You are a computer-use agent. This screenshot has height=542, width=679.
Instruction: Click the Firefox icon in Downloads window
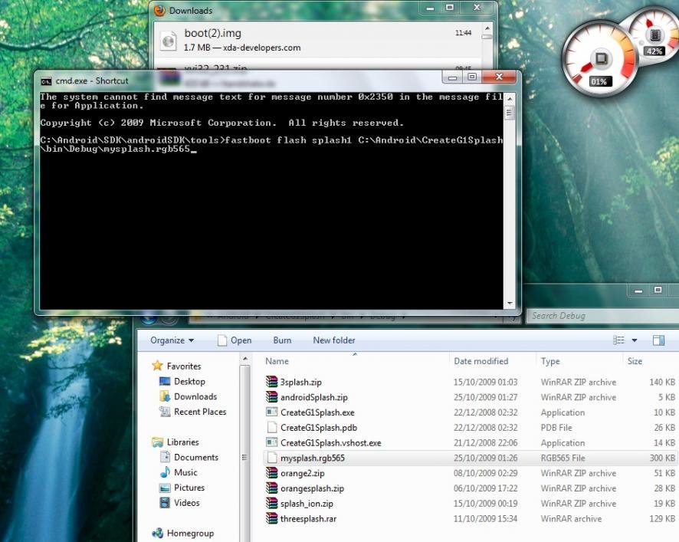pos(160,10)
